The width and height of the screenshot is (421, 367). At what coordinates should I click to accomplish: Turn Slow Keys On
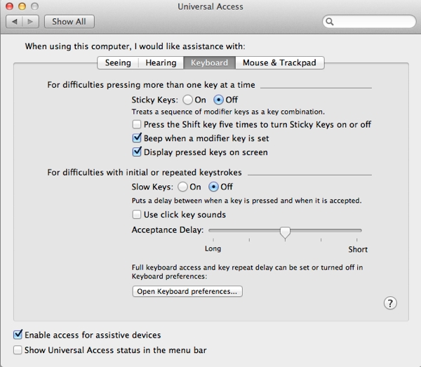[x=182, y=187]
